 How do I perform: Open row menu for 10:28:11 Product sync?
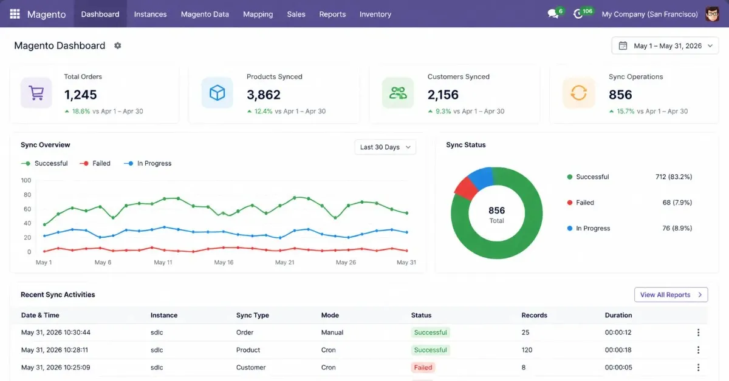coord(698,350)
